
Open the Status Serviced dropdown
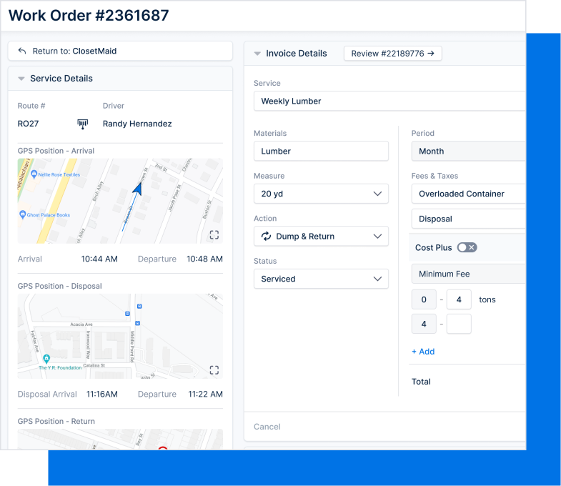click(321, 279)
